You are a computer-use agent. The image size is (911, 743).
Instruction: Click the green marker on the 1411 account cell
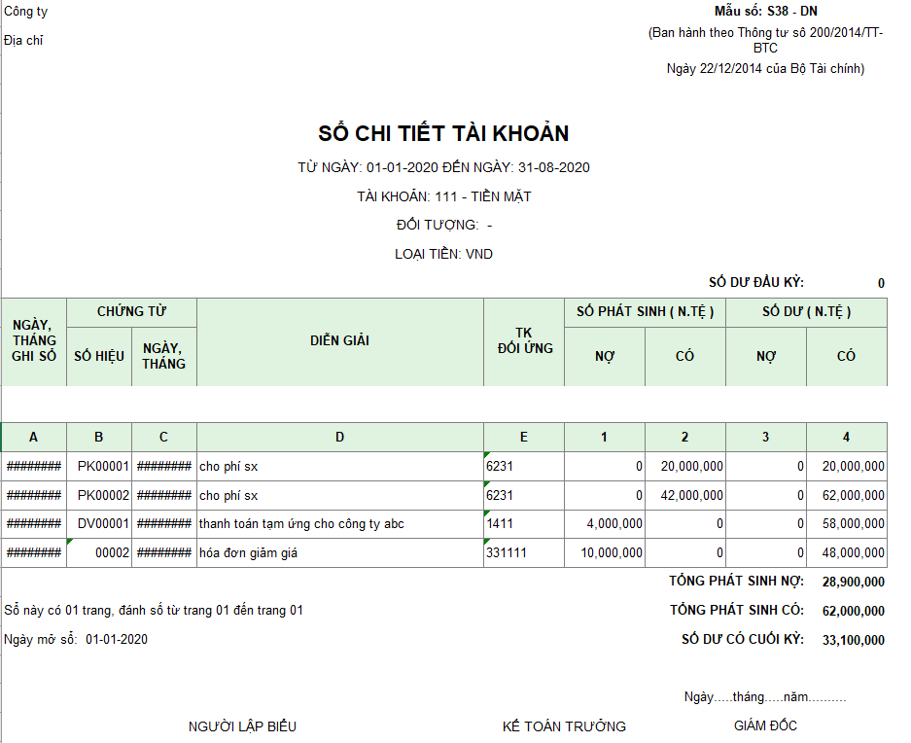pyautogui.click(x=487, y=512)
